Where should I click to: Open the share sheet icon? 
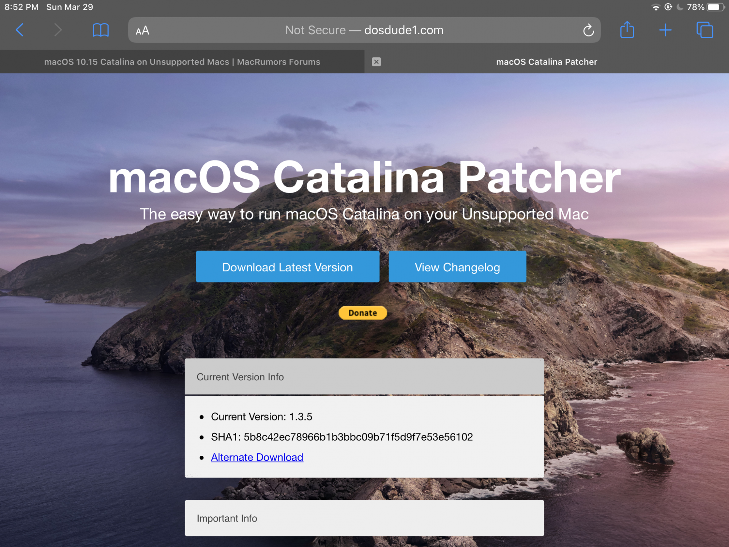click(627, 30)
